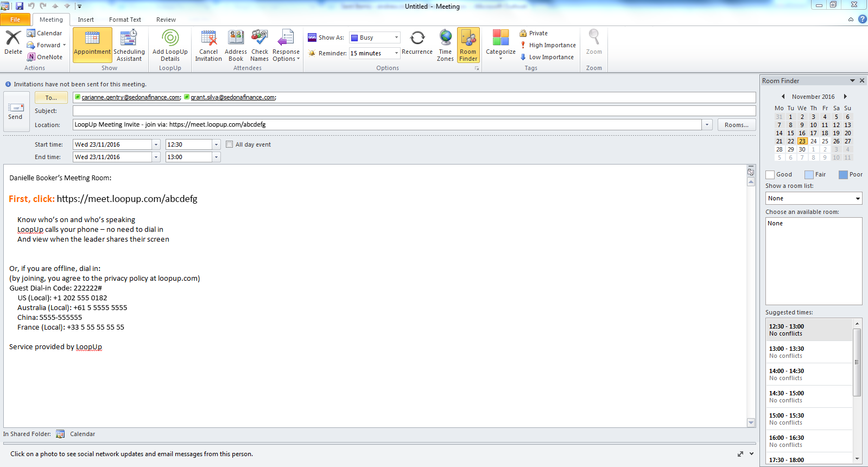Image resolution: width=868 pixels, height=467 pixels.
Task: Click the Poor availability color swatch
Action: click(843, 175)
